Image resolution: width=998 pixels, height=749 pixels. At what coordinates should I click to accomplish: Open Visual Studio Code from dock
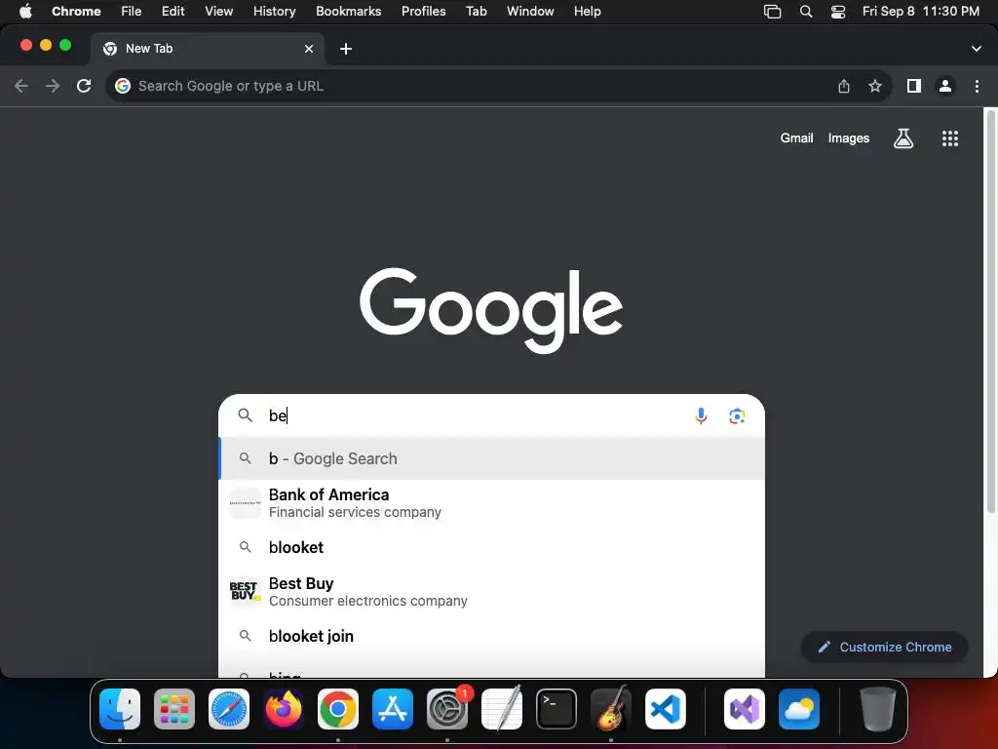tap(666, 709)
